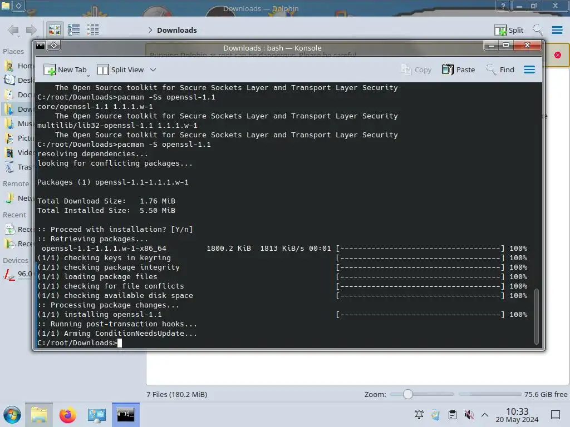Open the notifications bell tray icon

[419, 415]
